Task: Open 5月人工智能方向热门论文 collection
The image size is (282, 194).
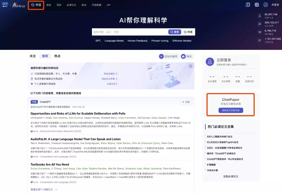Action: click(220, 137)
